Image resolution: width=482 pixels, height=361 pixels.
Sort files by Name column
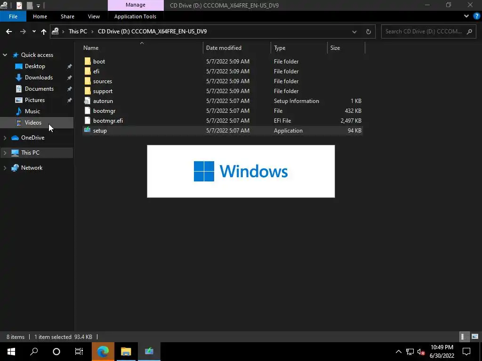click(143, 48)
